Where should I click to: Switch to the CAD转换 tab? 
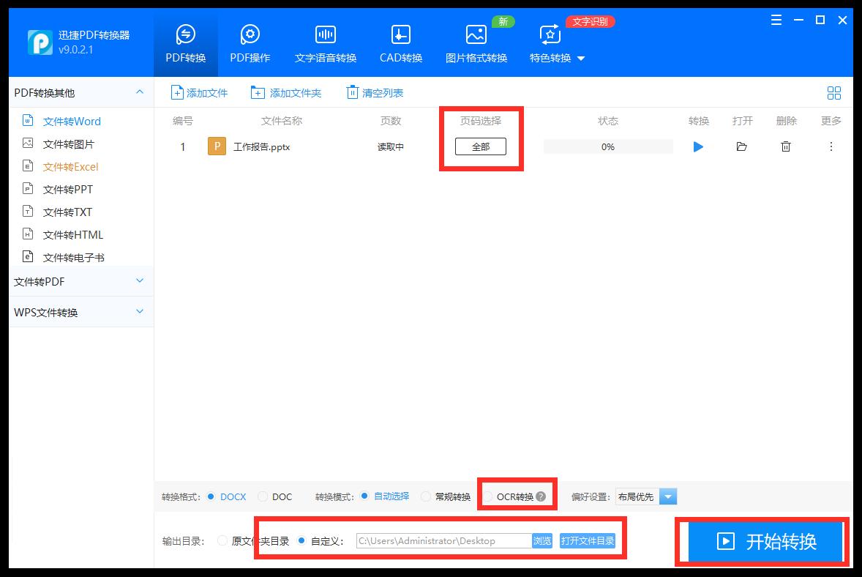[400, 42]
